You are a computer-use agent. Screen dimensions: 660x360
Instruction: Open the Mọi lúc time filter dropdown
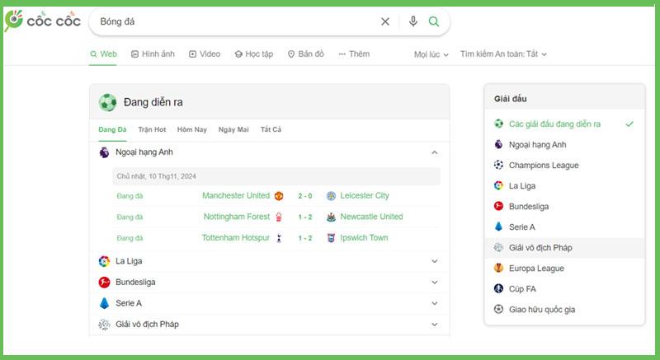(x=431, y=54)
